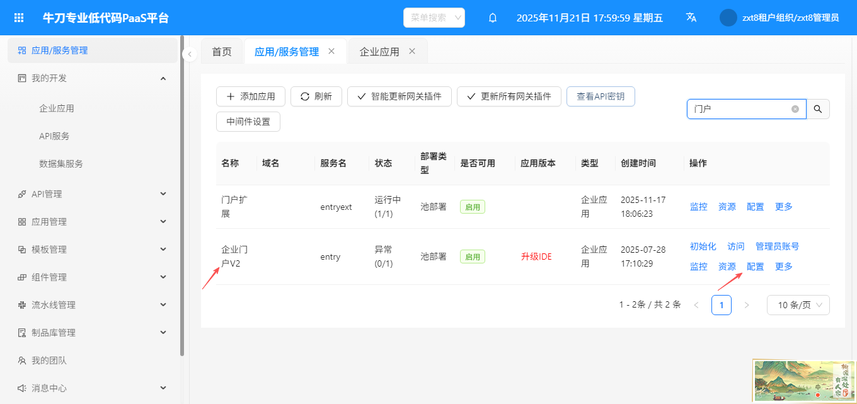
Task: Open the app grid menu icon
Action: pos(19,18)
